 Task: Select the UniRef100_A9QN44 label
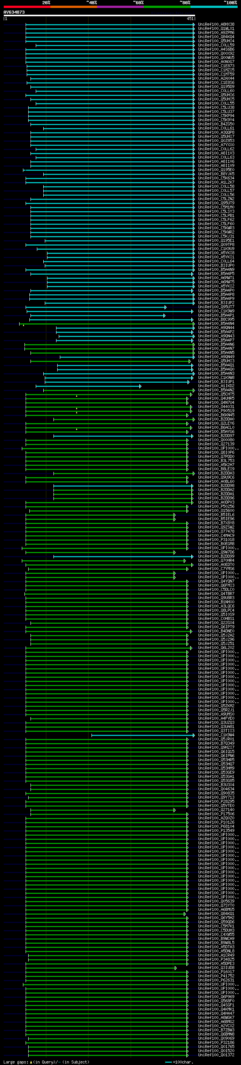216,328
